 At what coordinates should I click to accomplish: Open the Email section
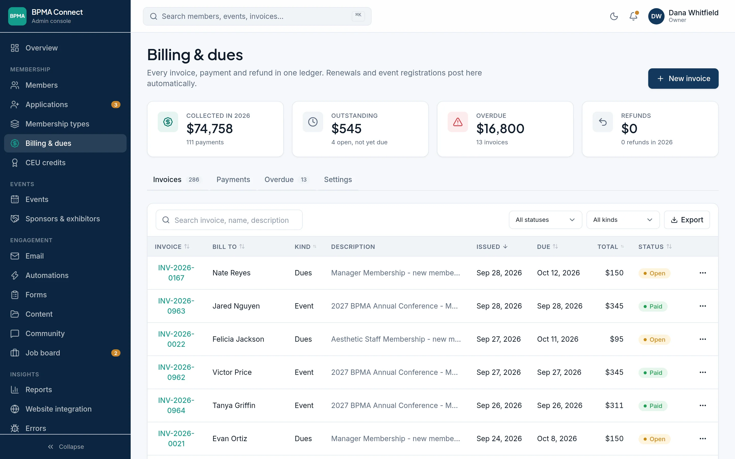point(65,256)
